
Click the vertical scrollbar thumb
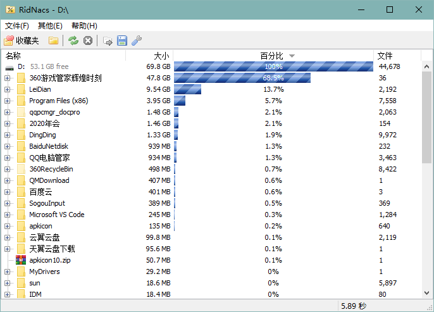click(426, 117)
